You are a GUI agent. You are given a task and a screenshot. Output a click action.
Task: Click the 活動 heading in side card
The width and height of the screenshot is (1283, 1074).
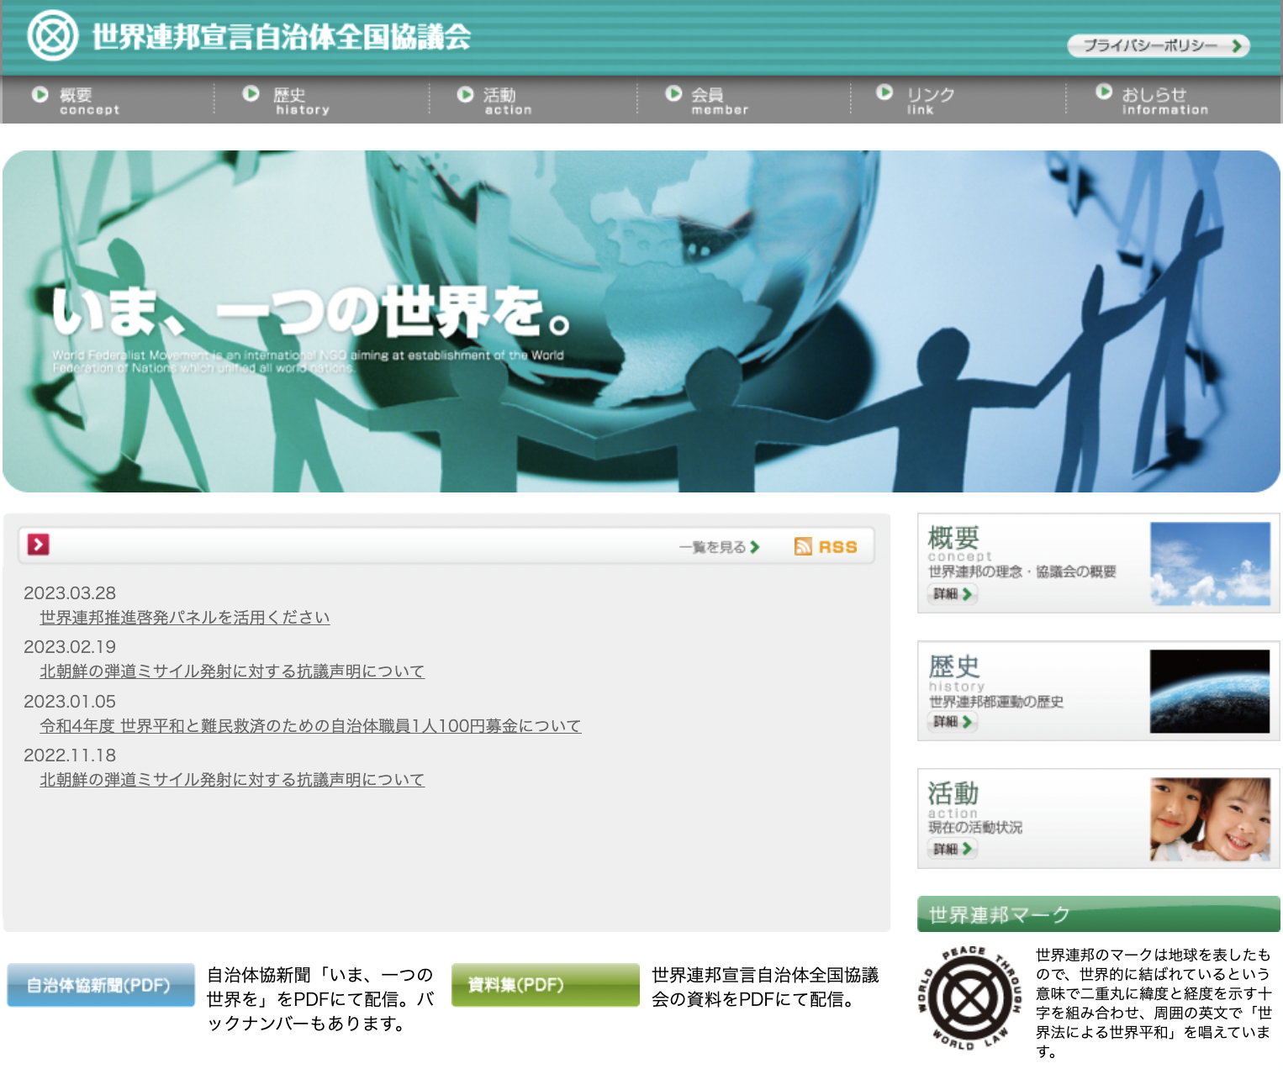click(953, 793)
